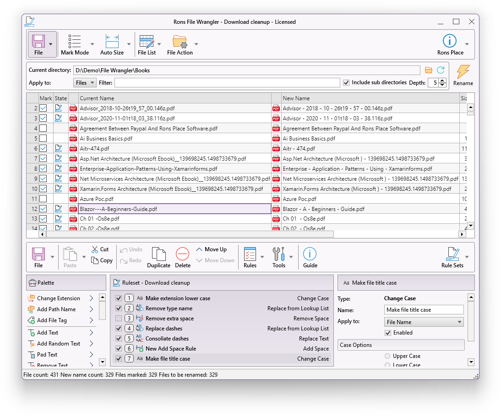Expand the Case Options section
This screenshot has width=501, height=416.
[401, 345]
